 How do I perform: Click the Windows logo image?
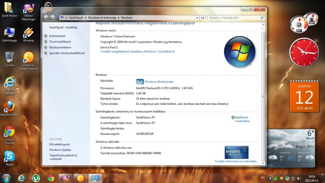coord(240,52)
